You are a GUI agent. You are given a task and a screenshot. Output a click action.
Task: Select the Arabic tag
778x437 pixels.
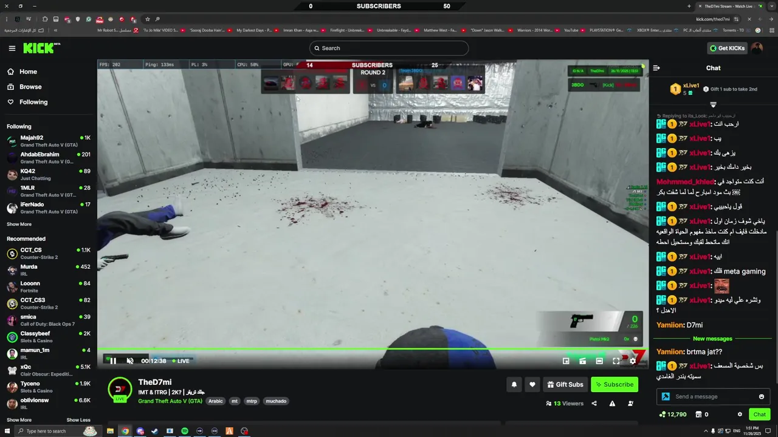click(x=216, y=401)
